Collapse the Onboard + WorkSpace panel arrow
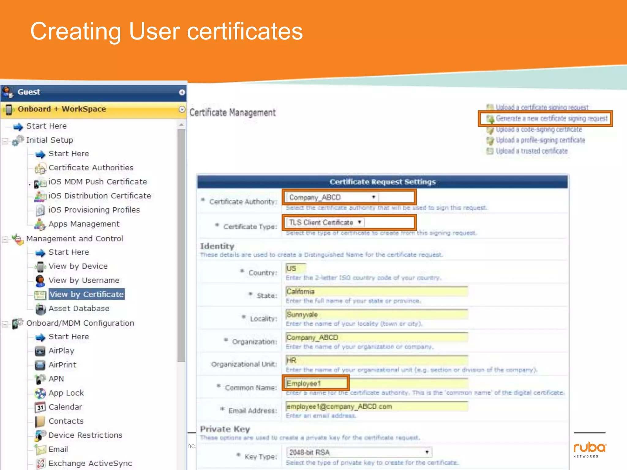Screen dimensions: 627x470 182,109
